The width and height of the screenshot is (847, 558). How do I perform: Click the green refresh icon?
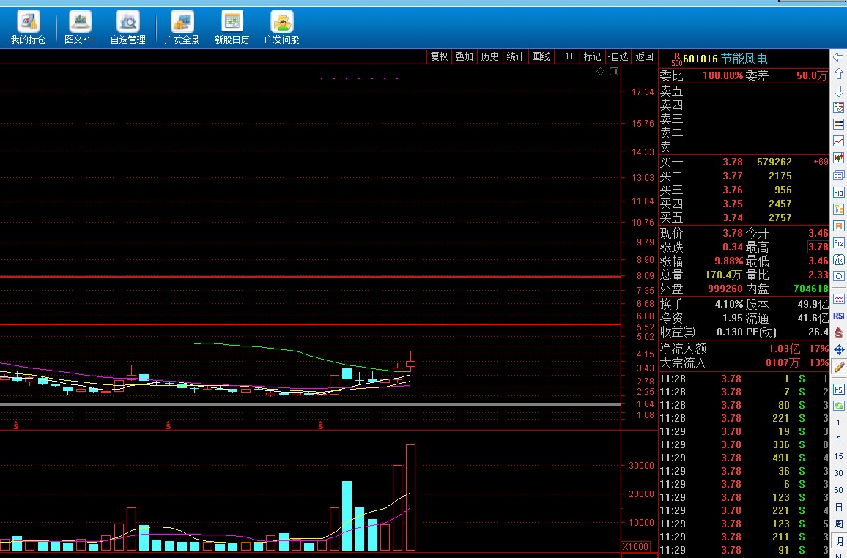838,406
